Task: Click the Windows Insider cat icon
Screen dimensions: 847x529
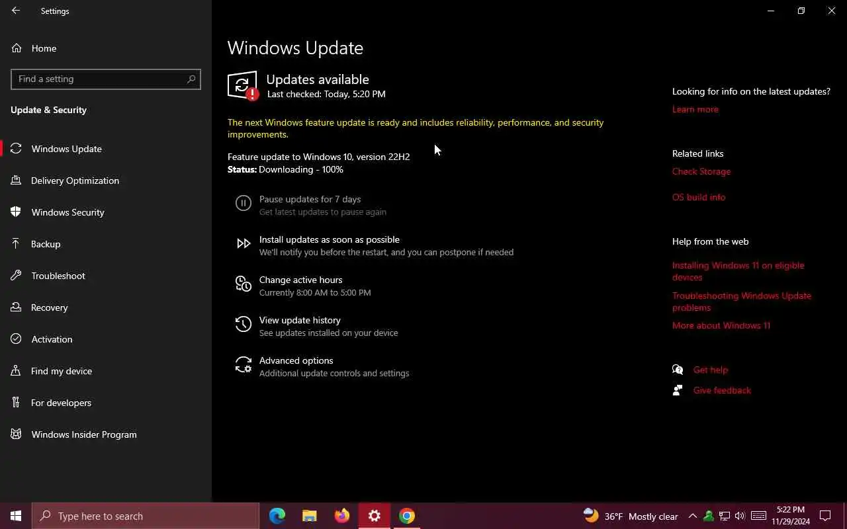Action: 17,434
